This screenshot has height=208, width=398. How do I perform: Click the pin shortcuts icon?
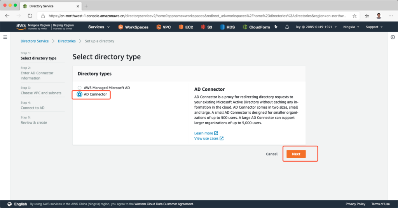[x=276, y=27]
